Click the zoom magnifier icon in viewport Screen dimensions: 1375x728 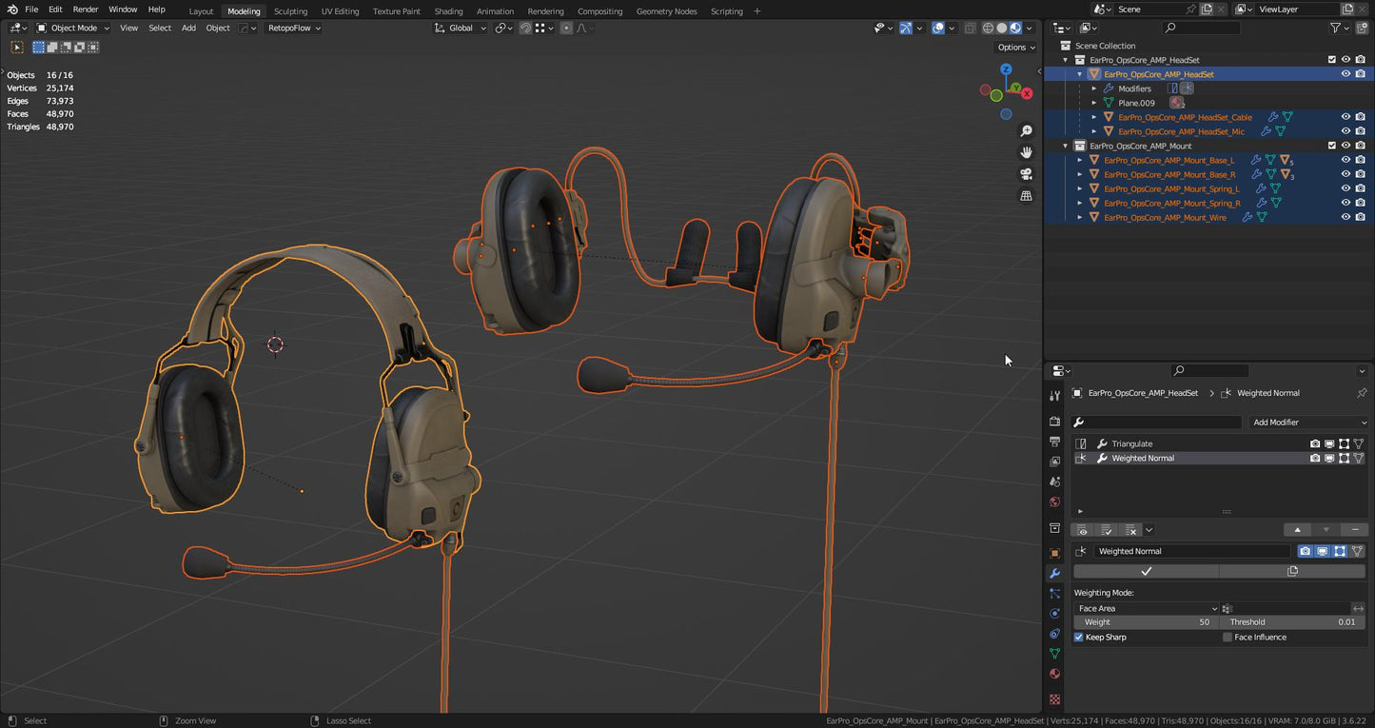pyautogui.click(x=1026, y=131)
